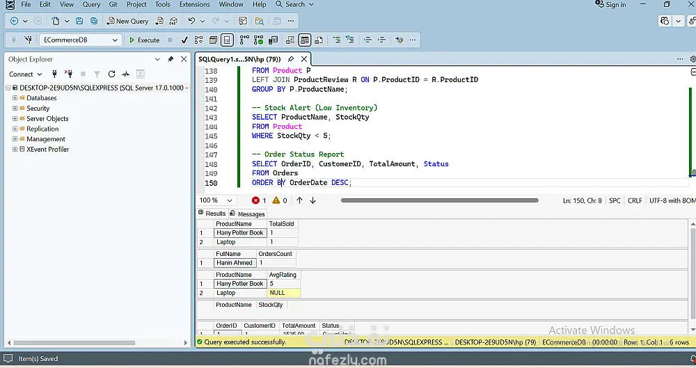Expand the Replication node

[x=15, y=129]
